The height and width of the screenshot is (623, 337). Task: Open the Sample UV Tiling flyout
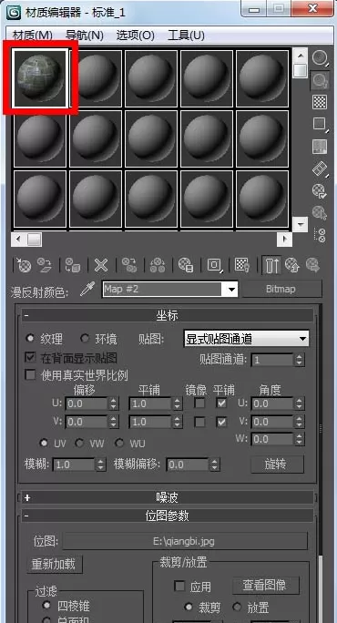(x=320, y=124)
